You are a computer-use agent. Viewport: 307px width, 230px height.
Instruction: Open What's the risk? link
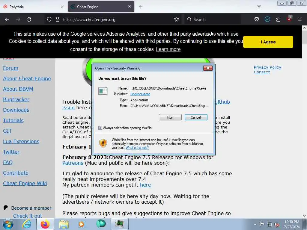click(x=137, y=148)
